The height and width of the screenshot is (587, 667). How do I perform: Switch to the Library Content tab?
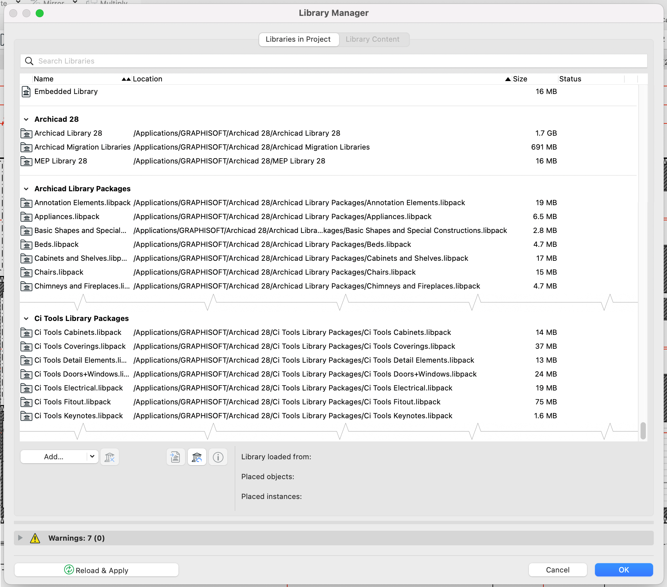pos(373,39)
